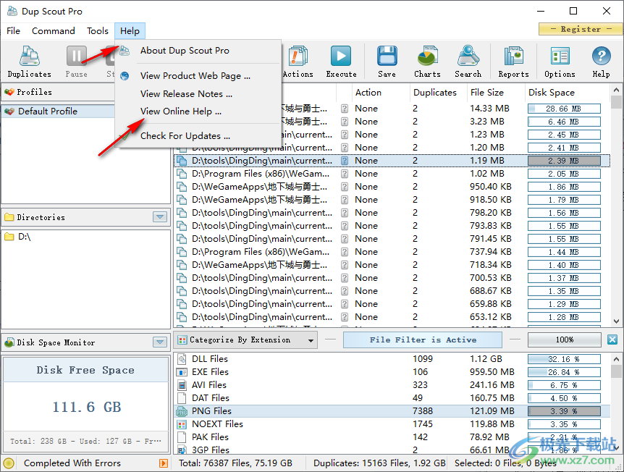Click the PNG Files type icon

182,411
